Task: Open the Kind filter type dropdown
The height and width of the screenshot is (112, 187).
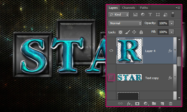Action: tap(119, 15)
